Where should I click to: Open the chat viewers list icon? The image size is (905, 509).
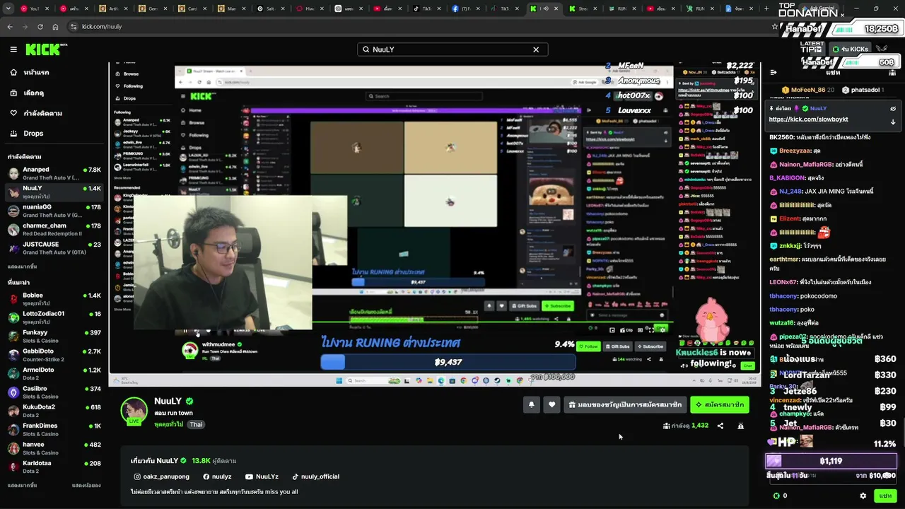point(892,72)
